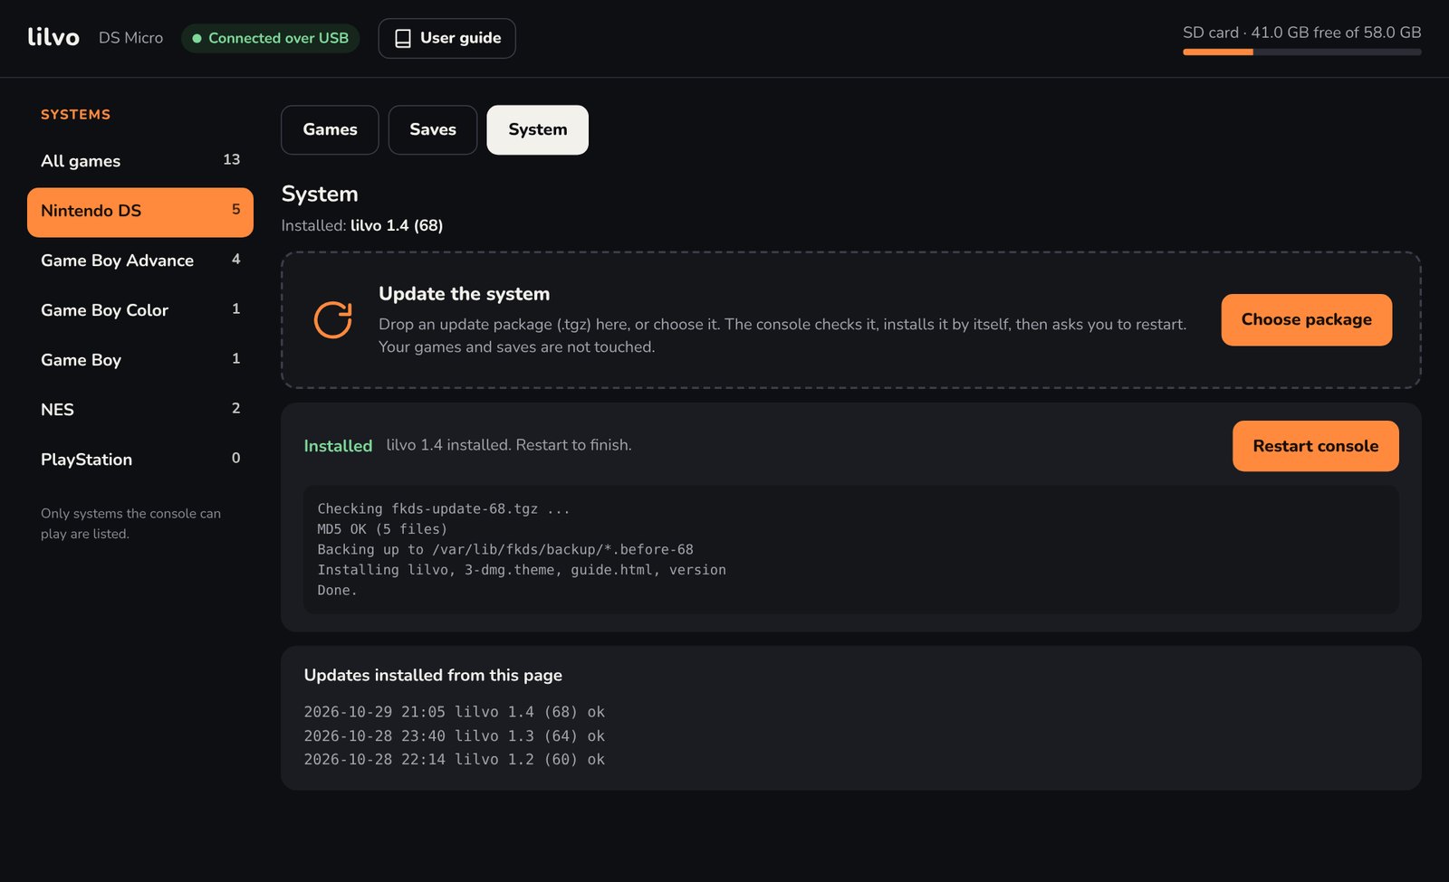Click 'Installed: lilvo 1.4 (68)' version text
This screenshot has width=1449, height=882.
(362, 225)
